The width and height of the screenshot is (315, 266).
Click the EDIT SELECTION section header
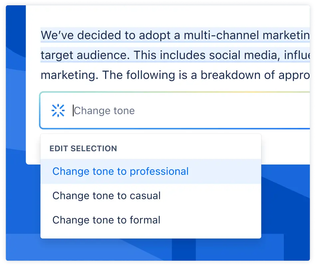[83, 149]
